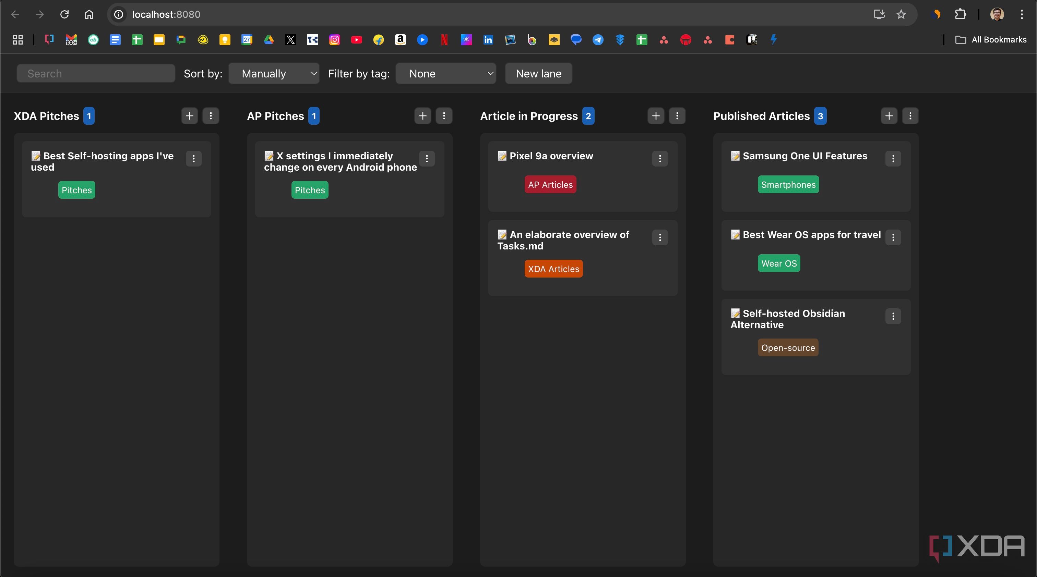Open XDA Pitches lane options menu

click(x=211, y=116)
